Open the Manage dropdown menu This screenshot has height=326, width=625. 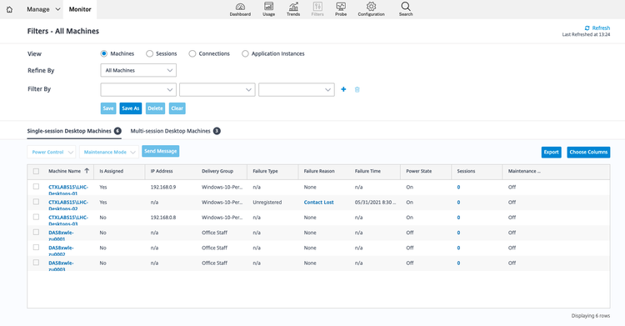pos(43,9)
